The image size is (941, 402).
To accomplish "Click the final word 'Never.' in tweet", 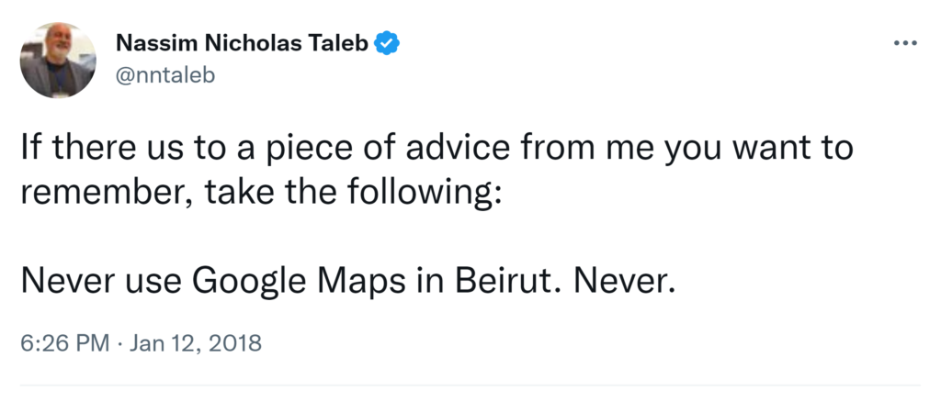I will pyautogui.click(x=624, y=281).
